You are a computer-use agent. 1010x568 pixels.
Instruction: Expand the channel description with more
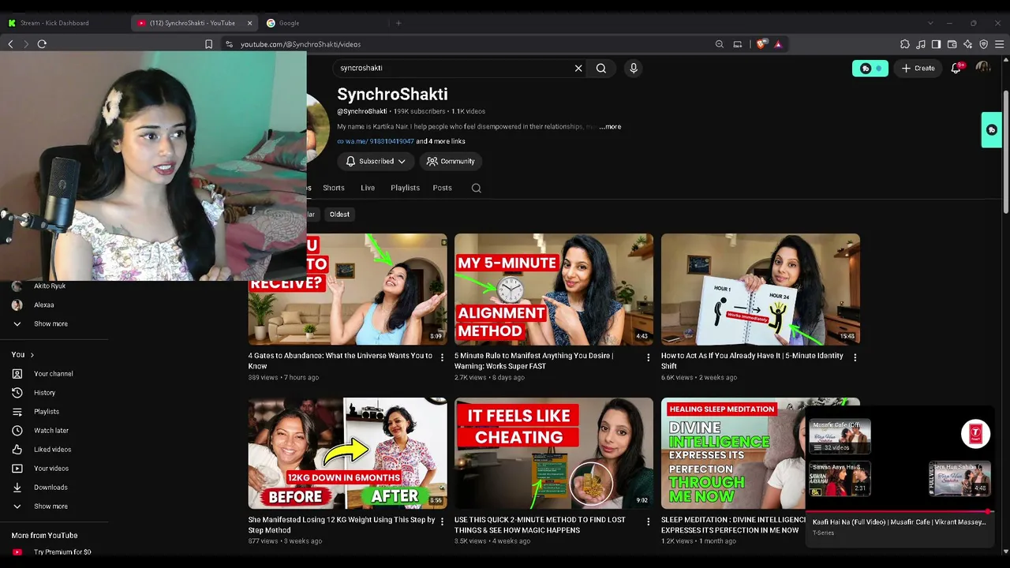(x=610, y=126)
